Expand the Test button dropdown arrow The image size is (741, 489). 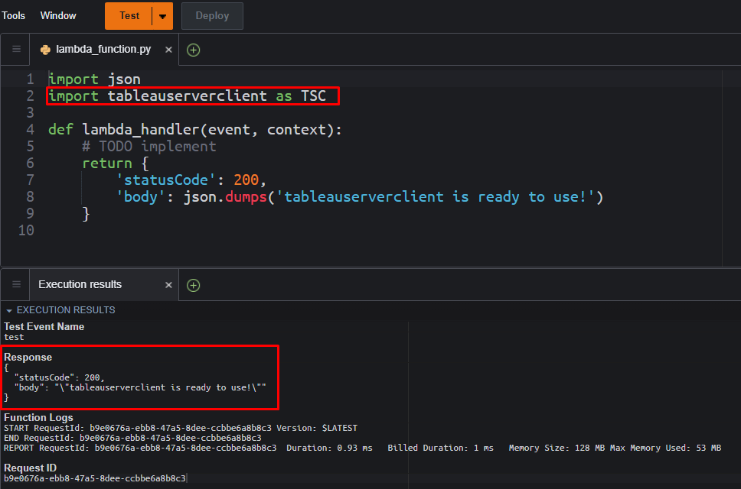(x=162, y=16)
